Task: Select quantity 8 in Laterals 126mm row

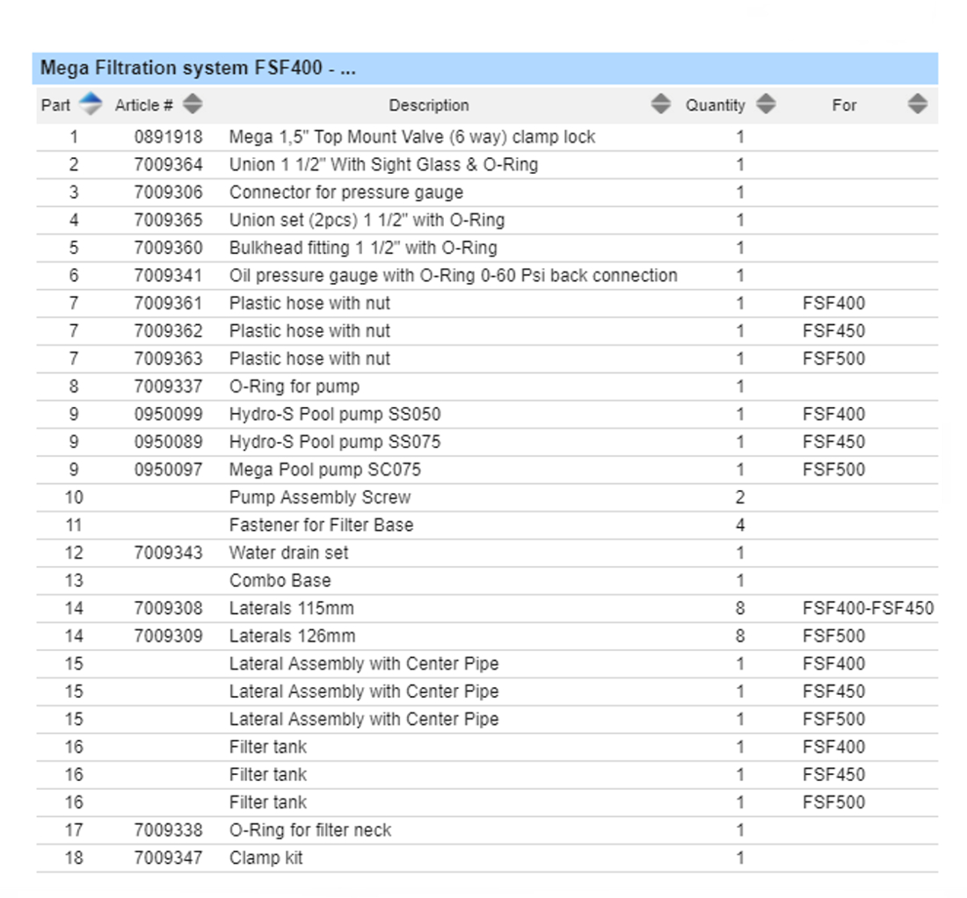Action: pos(740,636)
